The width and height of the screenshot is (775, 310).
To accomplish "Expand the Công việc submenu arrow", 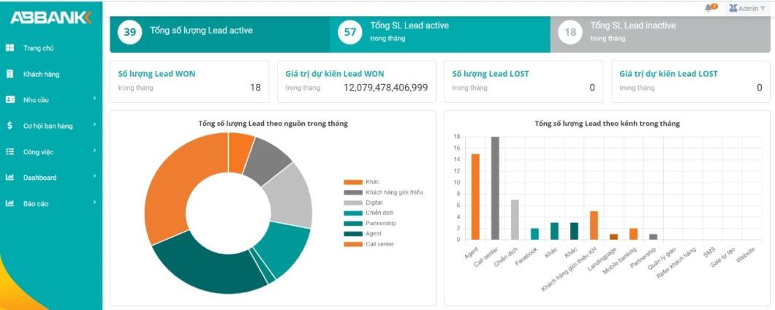I will [x=94, y=151].
